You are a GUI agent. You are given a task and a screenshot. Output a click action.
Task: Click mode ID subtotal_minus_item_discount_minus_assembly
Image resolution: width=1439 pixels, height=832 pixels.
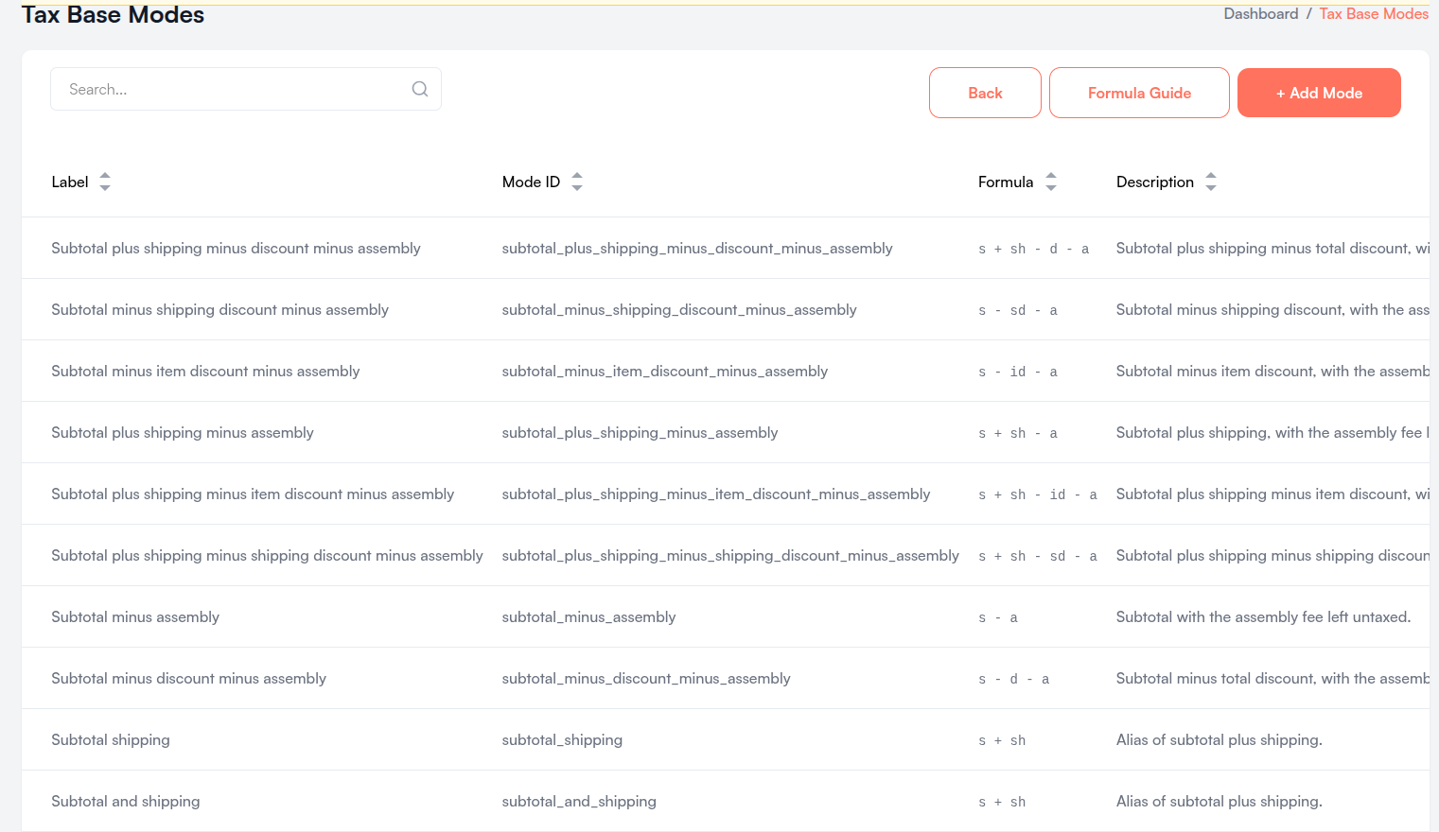point(665,371)
